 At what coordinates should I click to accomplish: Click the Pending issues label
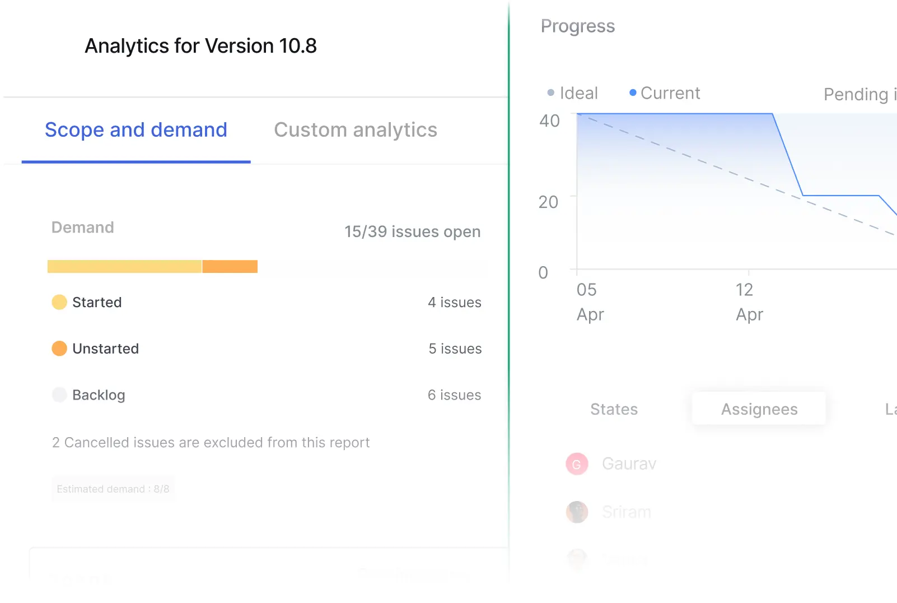(859, 95)
